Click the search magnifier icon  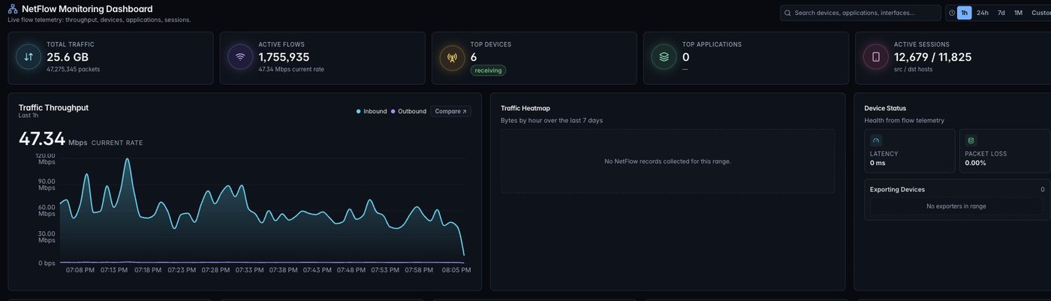pyautogui.click(x=787, y=13)
